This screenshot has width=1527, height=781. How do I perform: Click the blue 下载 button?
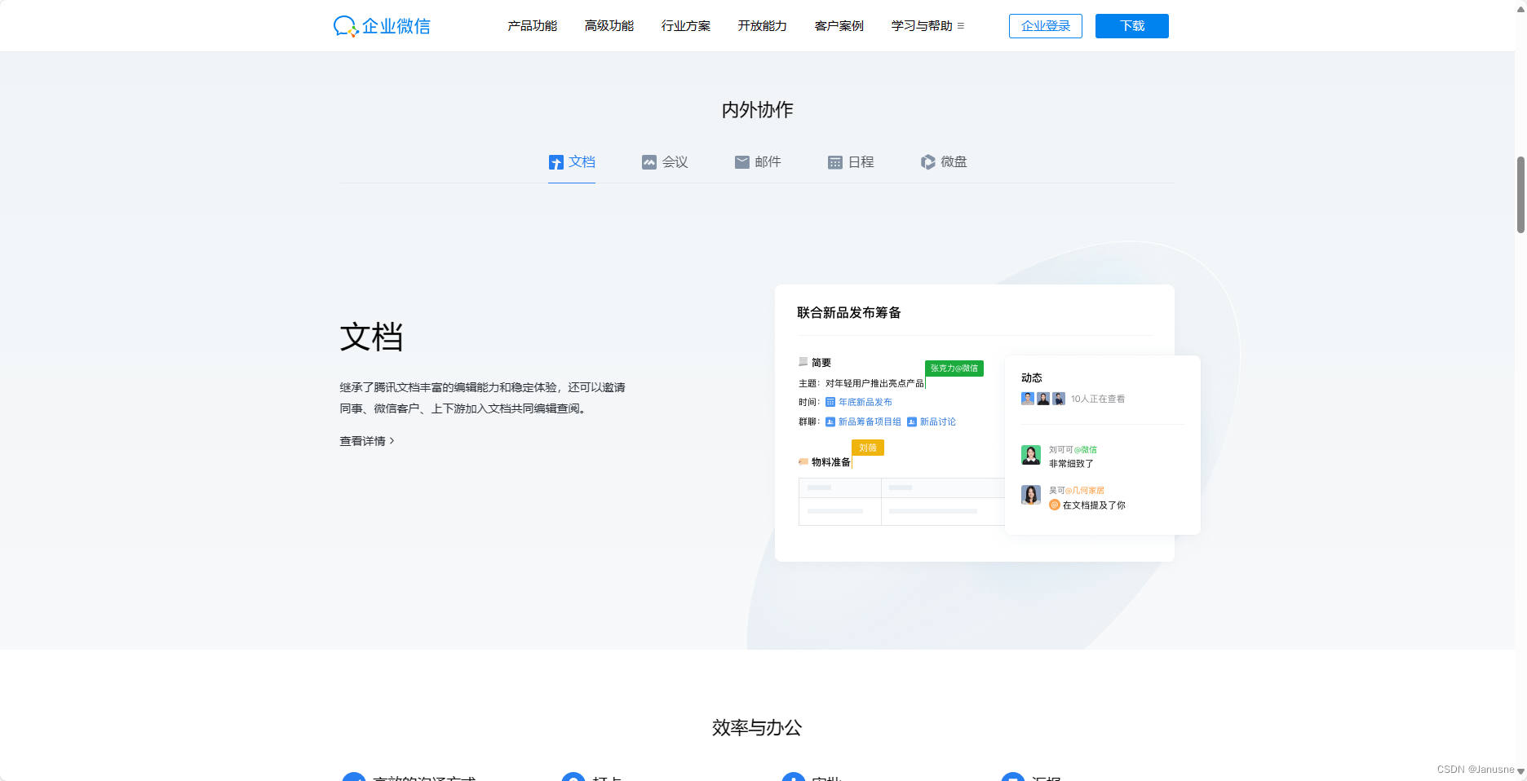click(1132, 26)
